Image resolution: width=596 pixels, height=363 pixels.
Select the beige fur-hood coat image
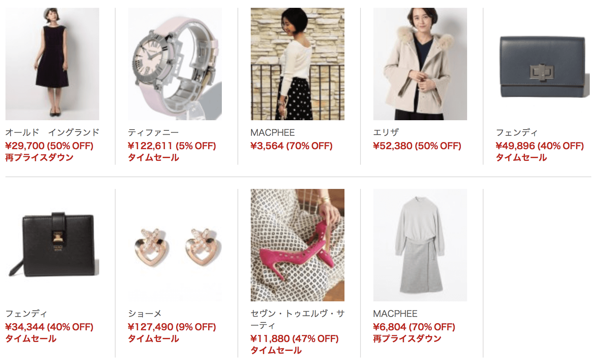[x=420, y=64]
